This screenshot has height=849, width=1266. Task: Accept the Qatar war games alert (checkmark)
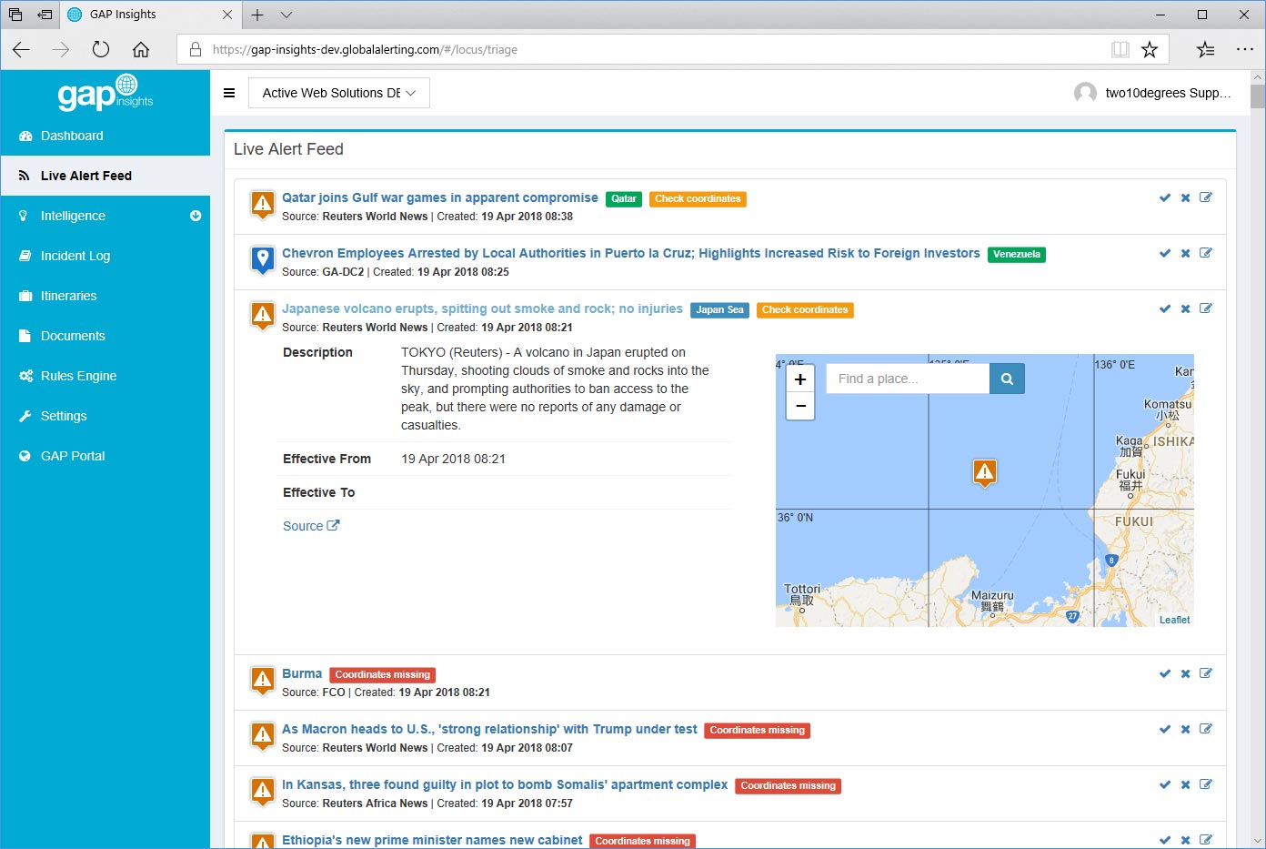pyautogui.click(x=1165, y=197)
